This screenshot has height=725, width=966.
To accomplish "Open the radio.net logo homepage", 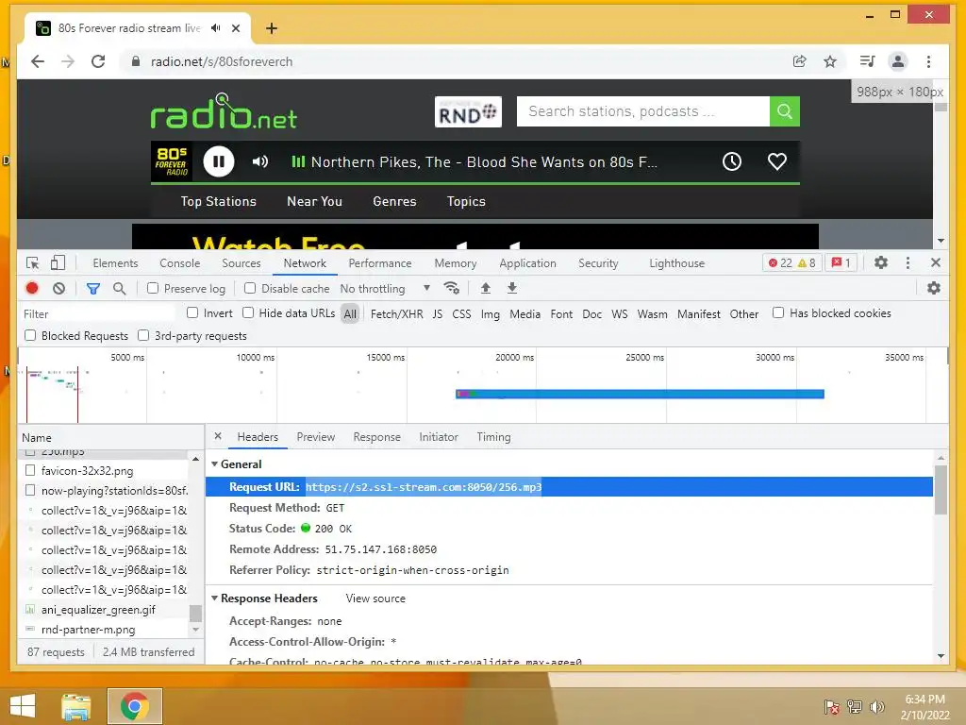I will [223, 111].
